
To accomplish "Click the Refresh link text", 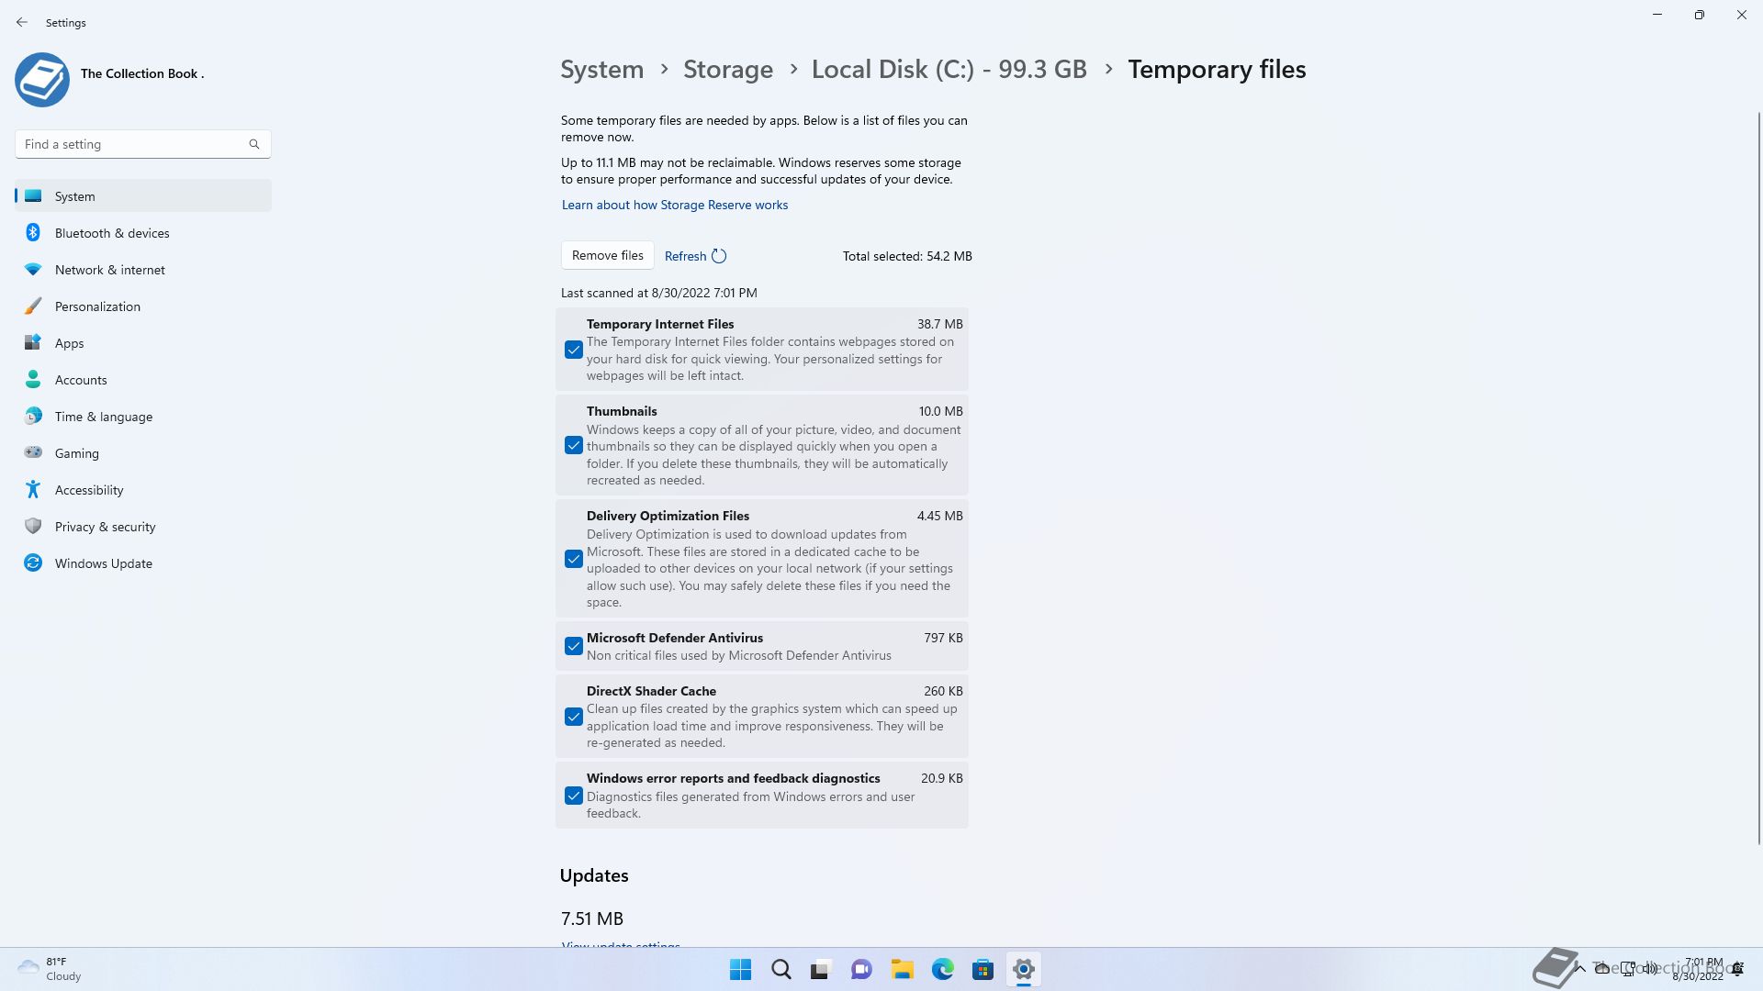I will pyautogui.click(x=685, y=256).
